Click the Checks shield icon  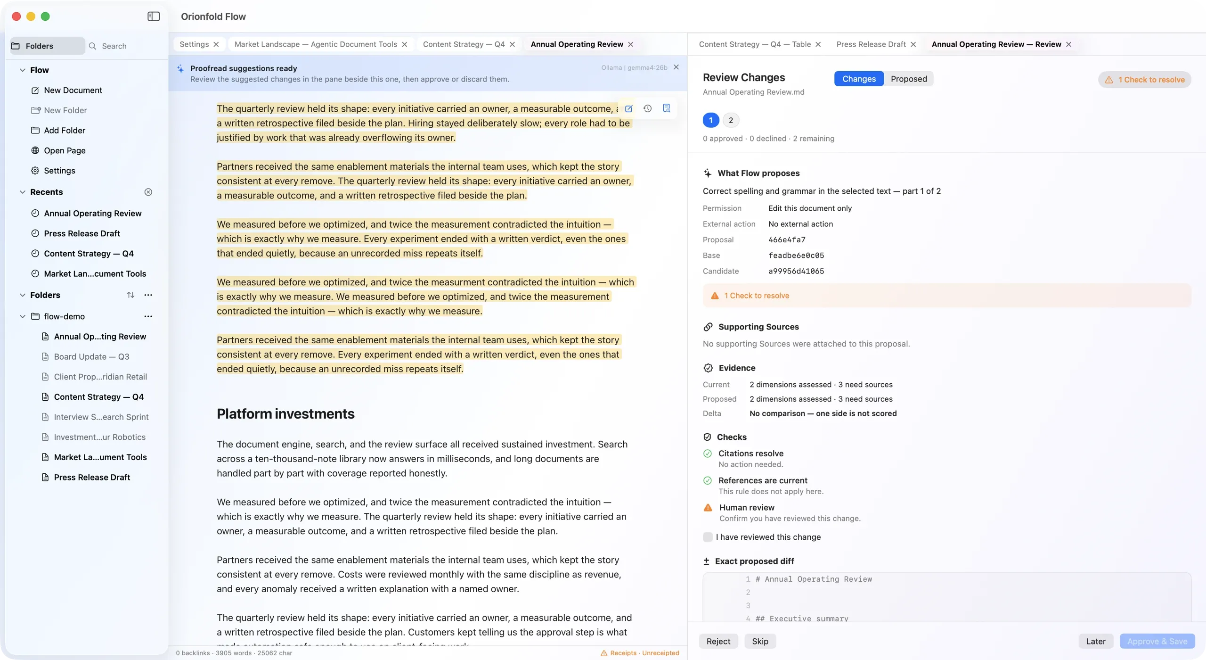(707, 437)
